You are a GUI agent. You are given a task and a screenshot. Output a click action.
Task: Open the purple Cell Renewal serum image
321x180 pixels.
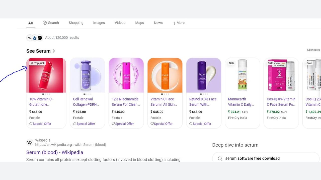[x=87, y=75]
